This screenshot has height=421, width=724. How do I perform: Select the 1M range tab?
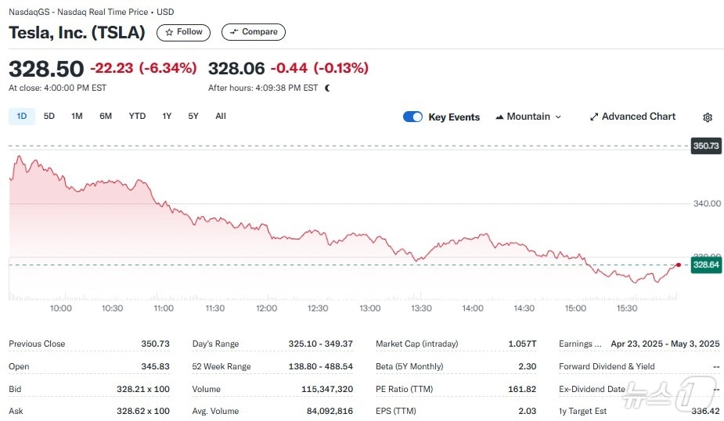pyautogui.click(x=77, y=116)
